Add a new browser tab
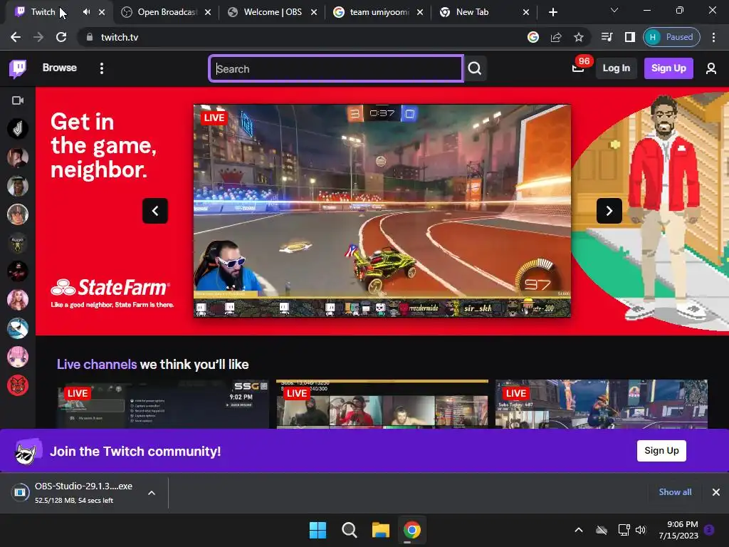729x547 pixels. [552, 12]
